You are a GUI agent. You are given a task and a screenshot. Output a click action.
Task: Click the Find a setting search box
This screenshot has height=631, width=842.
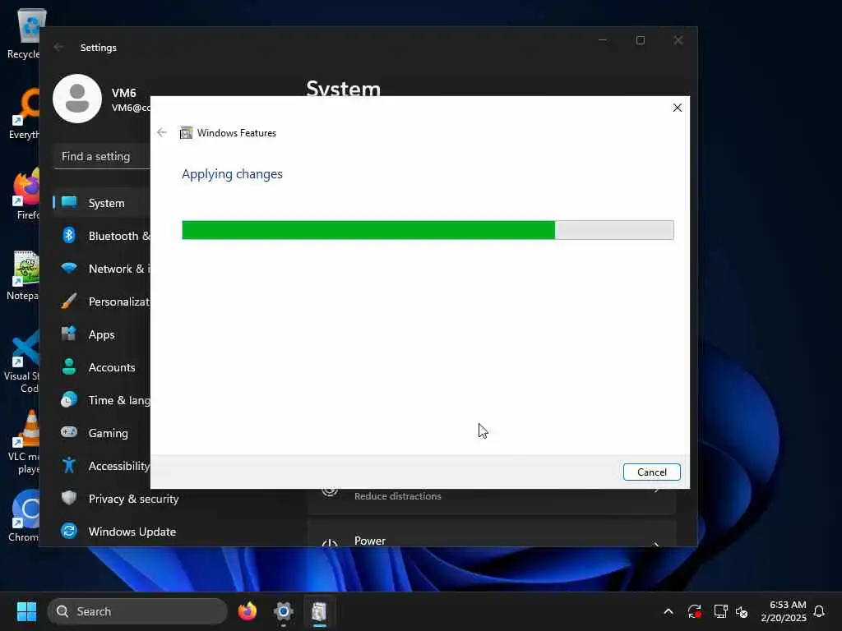102,156
